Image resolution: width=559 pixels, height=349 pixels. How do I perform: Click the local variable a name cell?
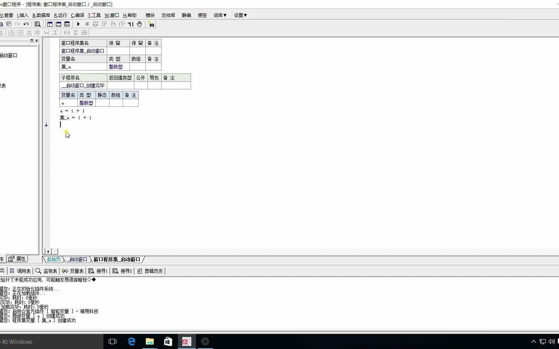click(69, 103)
